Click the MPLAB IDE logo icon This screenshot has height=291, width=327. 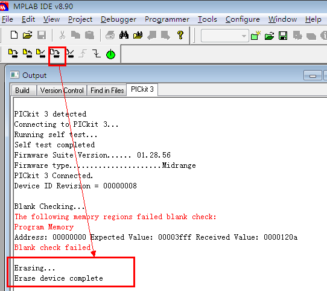[4, 6]
